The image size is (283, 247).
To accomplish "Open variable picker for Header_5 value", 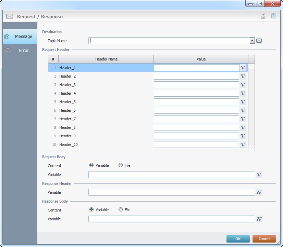I will 243,102.
